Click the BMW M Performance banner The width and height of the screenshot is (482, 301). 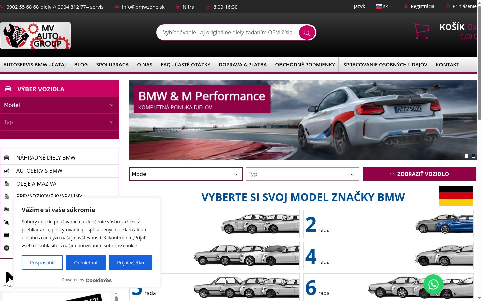pos(303,120)
